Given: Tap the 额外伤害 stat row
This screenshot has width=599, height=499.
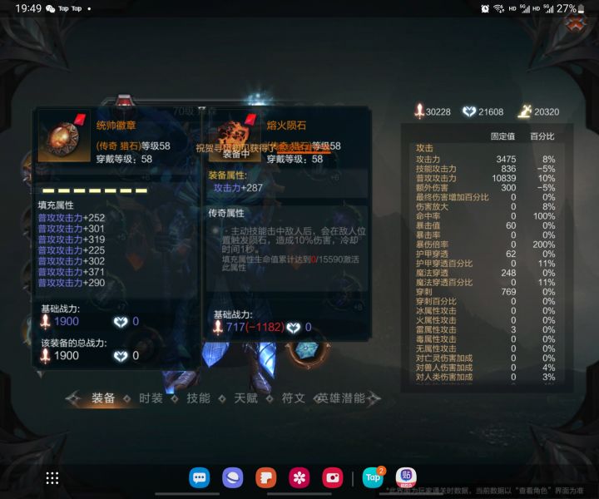Looking at the screenshot, I should 486,188.
